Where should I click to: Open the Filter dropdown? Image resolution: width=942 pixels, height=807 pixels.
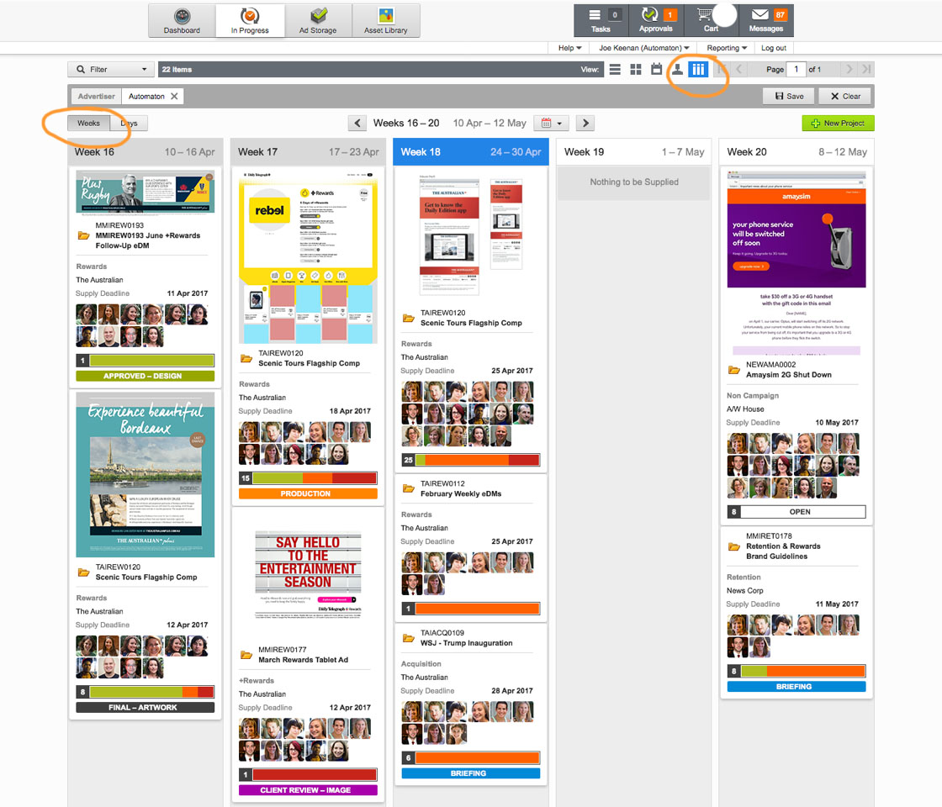pyautogui.click(x=111, y=70)
